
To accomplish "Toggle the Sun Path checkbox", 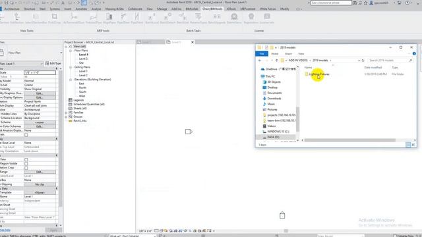I will click(26, 135).
